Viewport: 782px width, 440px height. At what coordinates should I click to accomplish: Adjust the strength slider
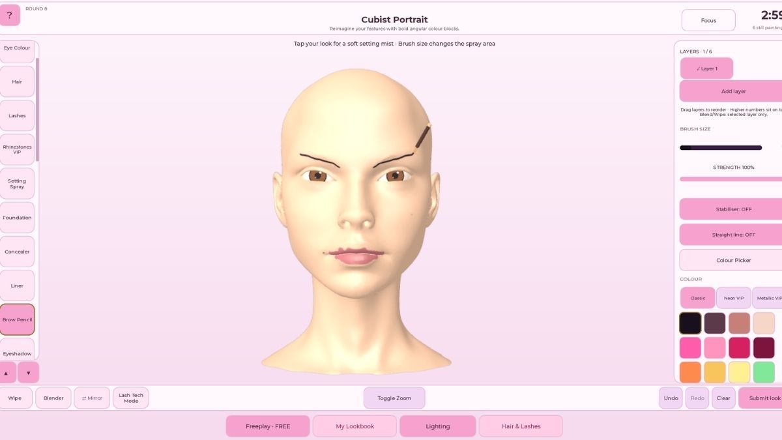tap(731, 179)
